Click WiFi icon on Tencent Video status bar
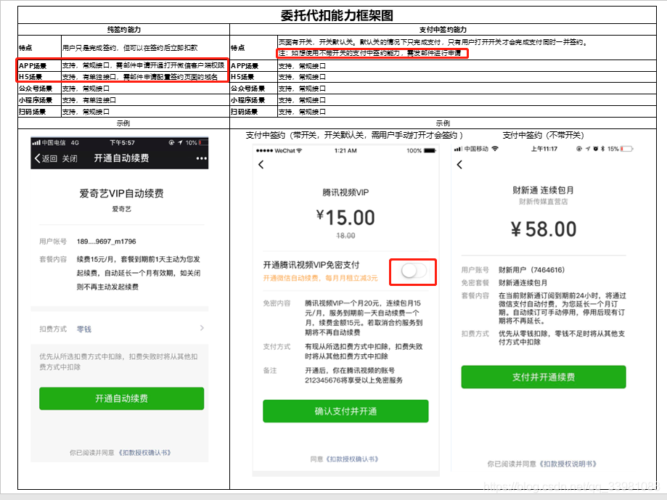Screen dimensions: 667x500 coord(299,150)
